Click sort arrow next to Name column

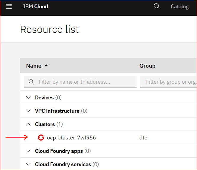pos(46,66)
